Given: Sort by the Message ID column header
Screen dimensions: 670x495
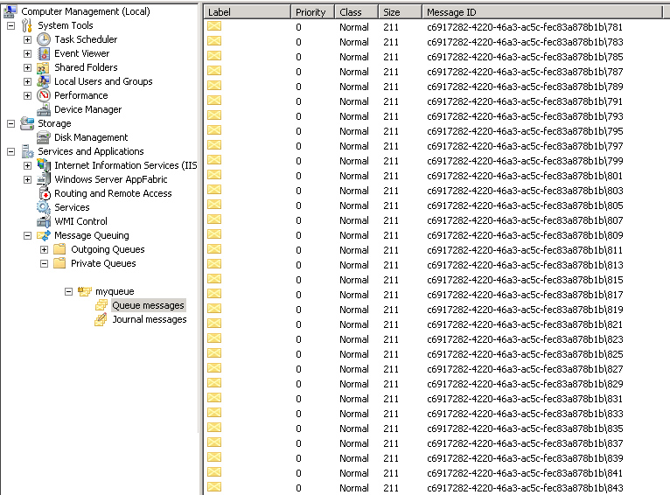Looking at the screenshot, I should [x=542, y=12].
